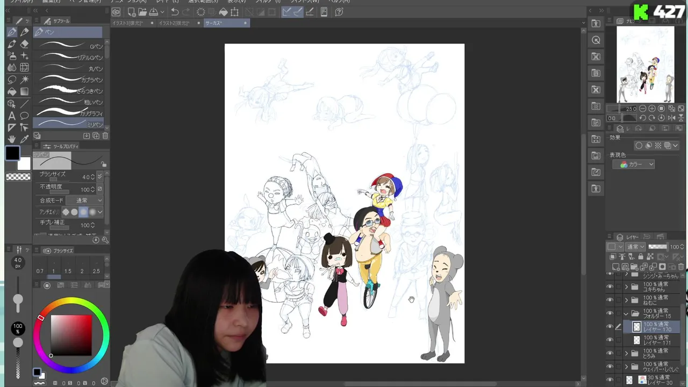Switch to the イラスト2 document tab
The width and height of the screenshot is (688, 387).
point(180,23)
